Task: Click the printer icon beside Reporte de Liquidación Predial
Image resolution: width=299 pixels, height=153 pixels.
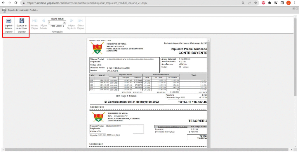Action: pos(4,10)
